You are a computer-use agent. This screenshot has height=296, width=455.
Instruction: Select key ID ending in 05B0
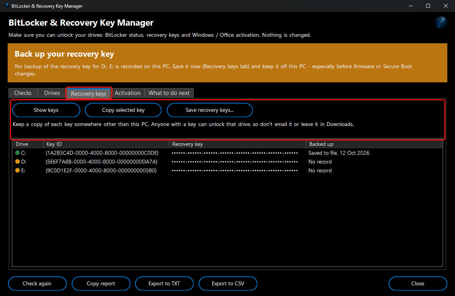tap(101, 170)
